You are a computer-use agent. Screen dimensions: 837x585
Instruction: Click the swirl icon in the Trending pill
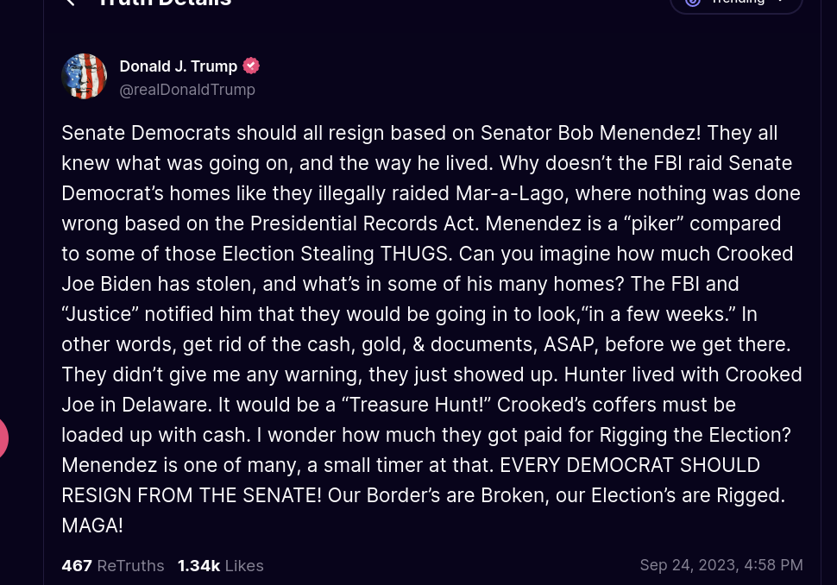click(x=692, y=2)
